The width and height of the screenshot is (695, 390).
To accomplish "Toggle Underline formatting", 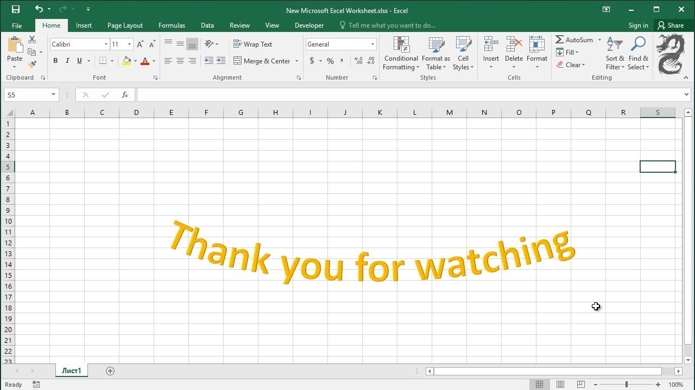I will 79,61.
